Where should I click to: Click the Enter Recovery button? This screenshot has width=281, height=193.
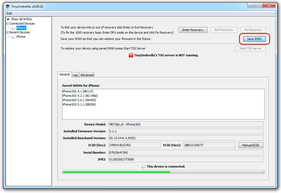point(193,30)
